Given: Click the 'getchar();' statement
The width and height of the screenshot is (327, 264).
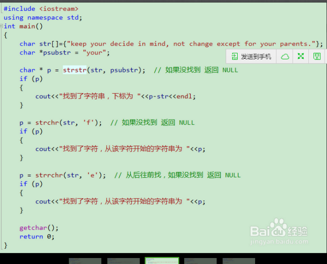Looking at the screenshot, I should 39,228.
